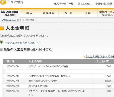Select date 2009/04/11 cell
114x97 pixels.
[13, 76]
